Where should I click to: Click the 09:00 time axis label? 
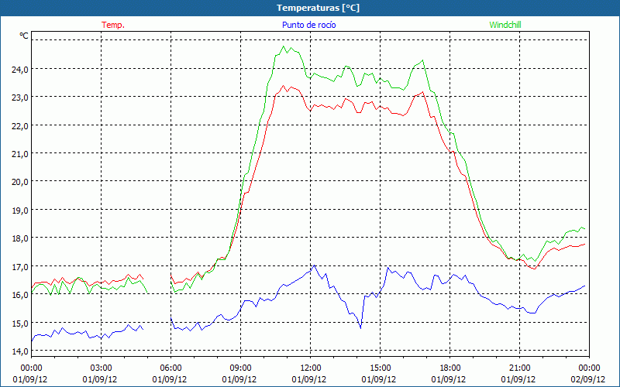pyautogui.click(x=240, y=368)
